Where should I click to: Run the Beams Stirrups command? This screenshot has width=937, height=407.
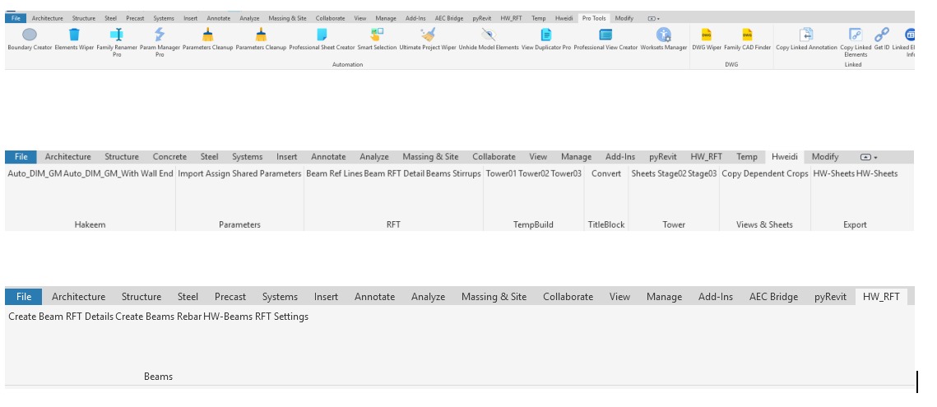[453, 173]
